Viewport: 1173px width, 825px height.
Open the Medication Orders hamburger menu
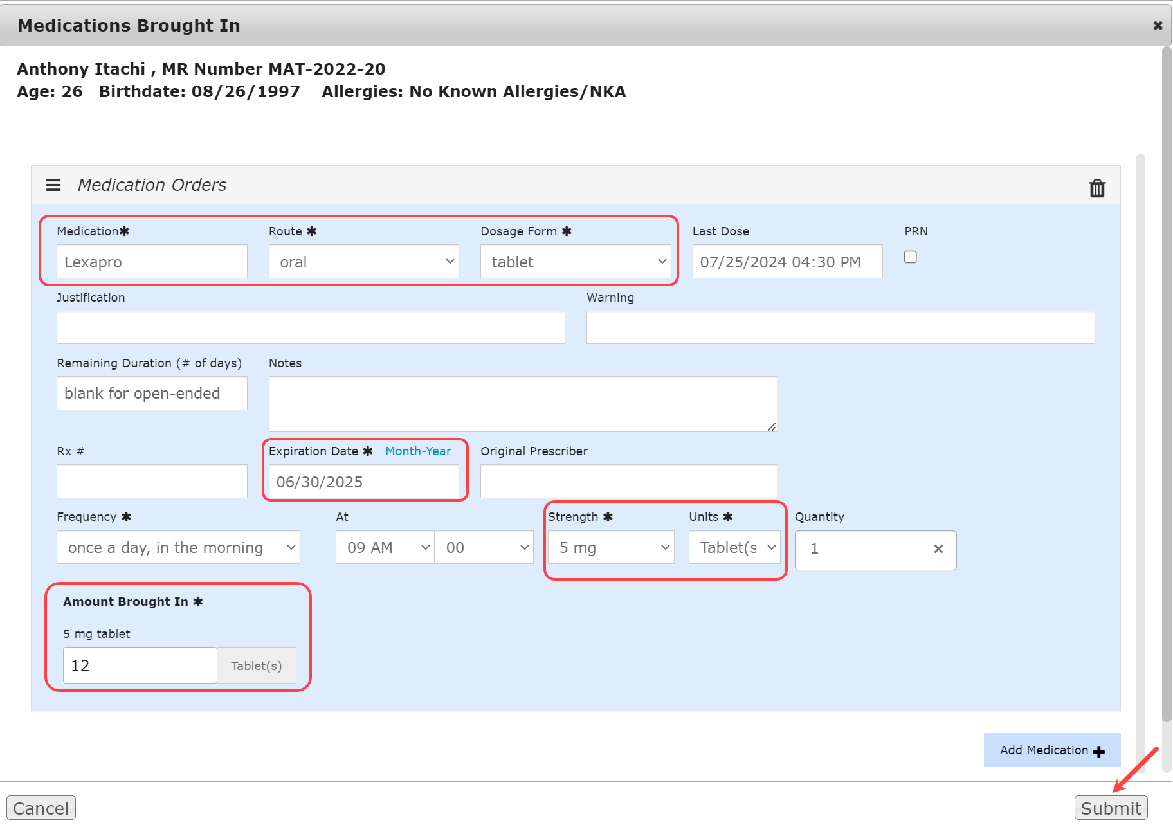[53, 185]
